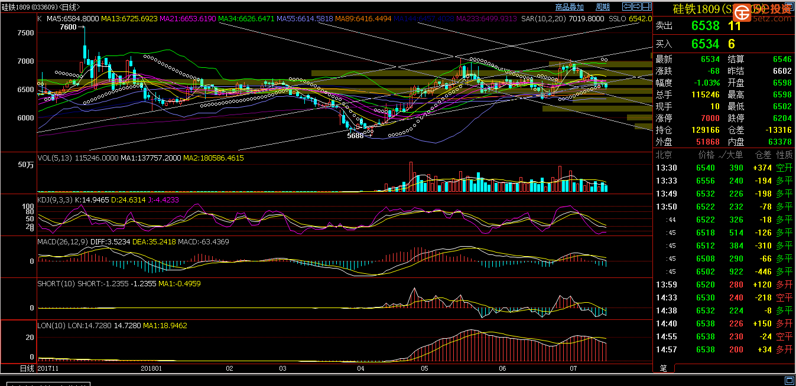Viewport: 796px width, 386px height.
Task: Select the MACD(26,12,9) indicator label
Action: tap(63, 242)
